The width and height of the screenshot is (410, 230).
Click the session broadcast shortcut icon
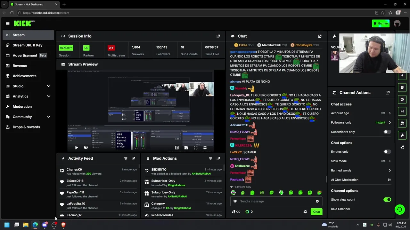click(x=402, y=111)
